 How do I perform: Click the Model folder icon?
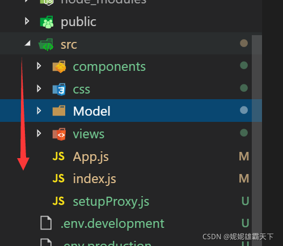click(59, 111)
